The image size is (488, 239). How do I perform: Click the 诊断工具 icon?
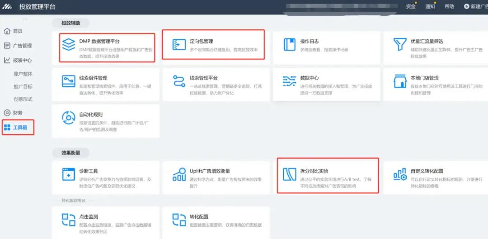[69, 174]
